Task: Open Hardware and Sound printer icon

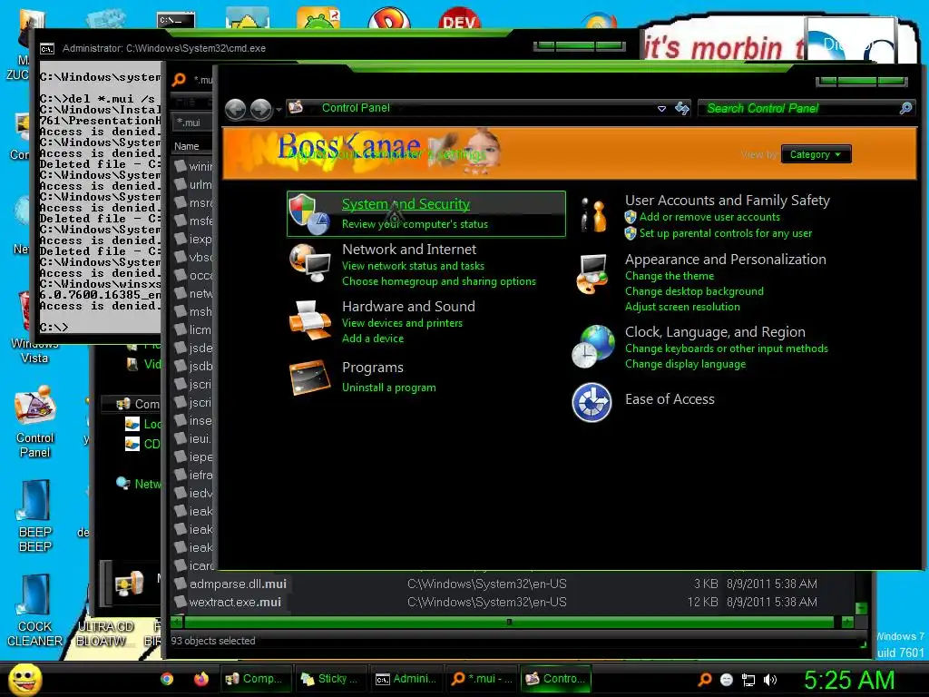Action: [310, 319]
